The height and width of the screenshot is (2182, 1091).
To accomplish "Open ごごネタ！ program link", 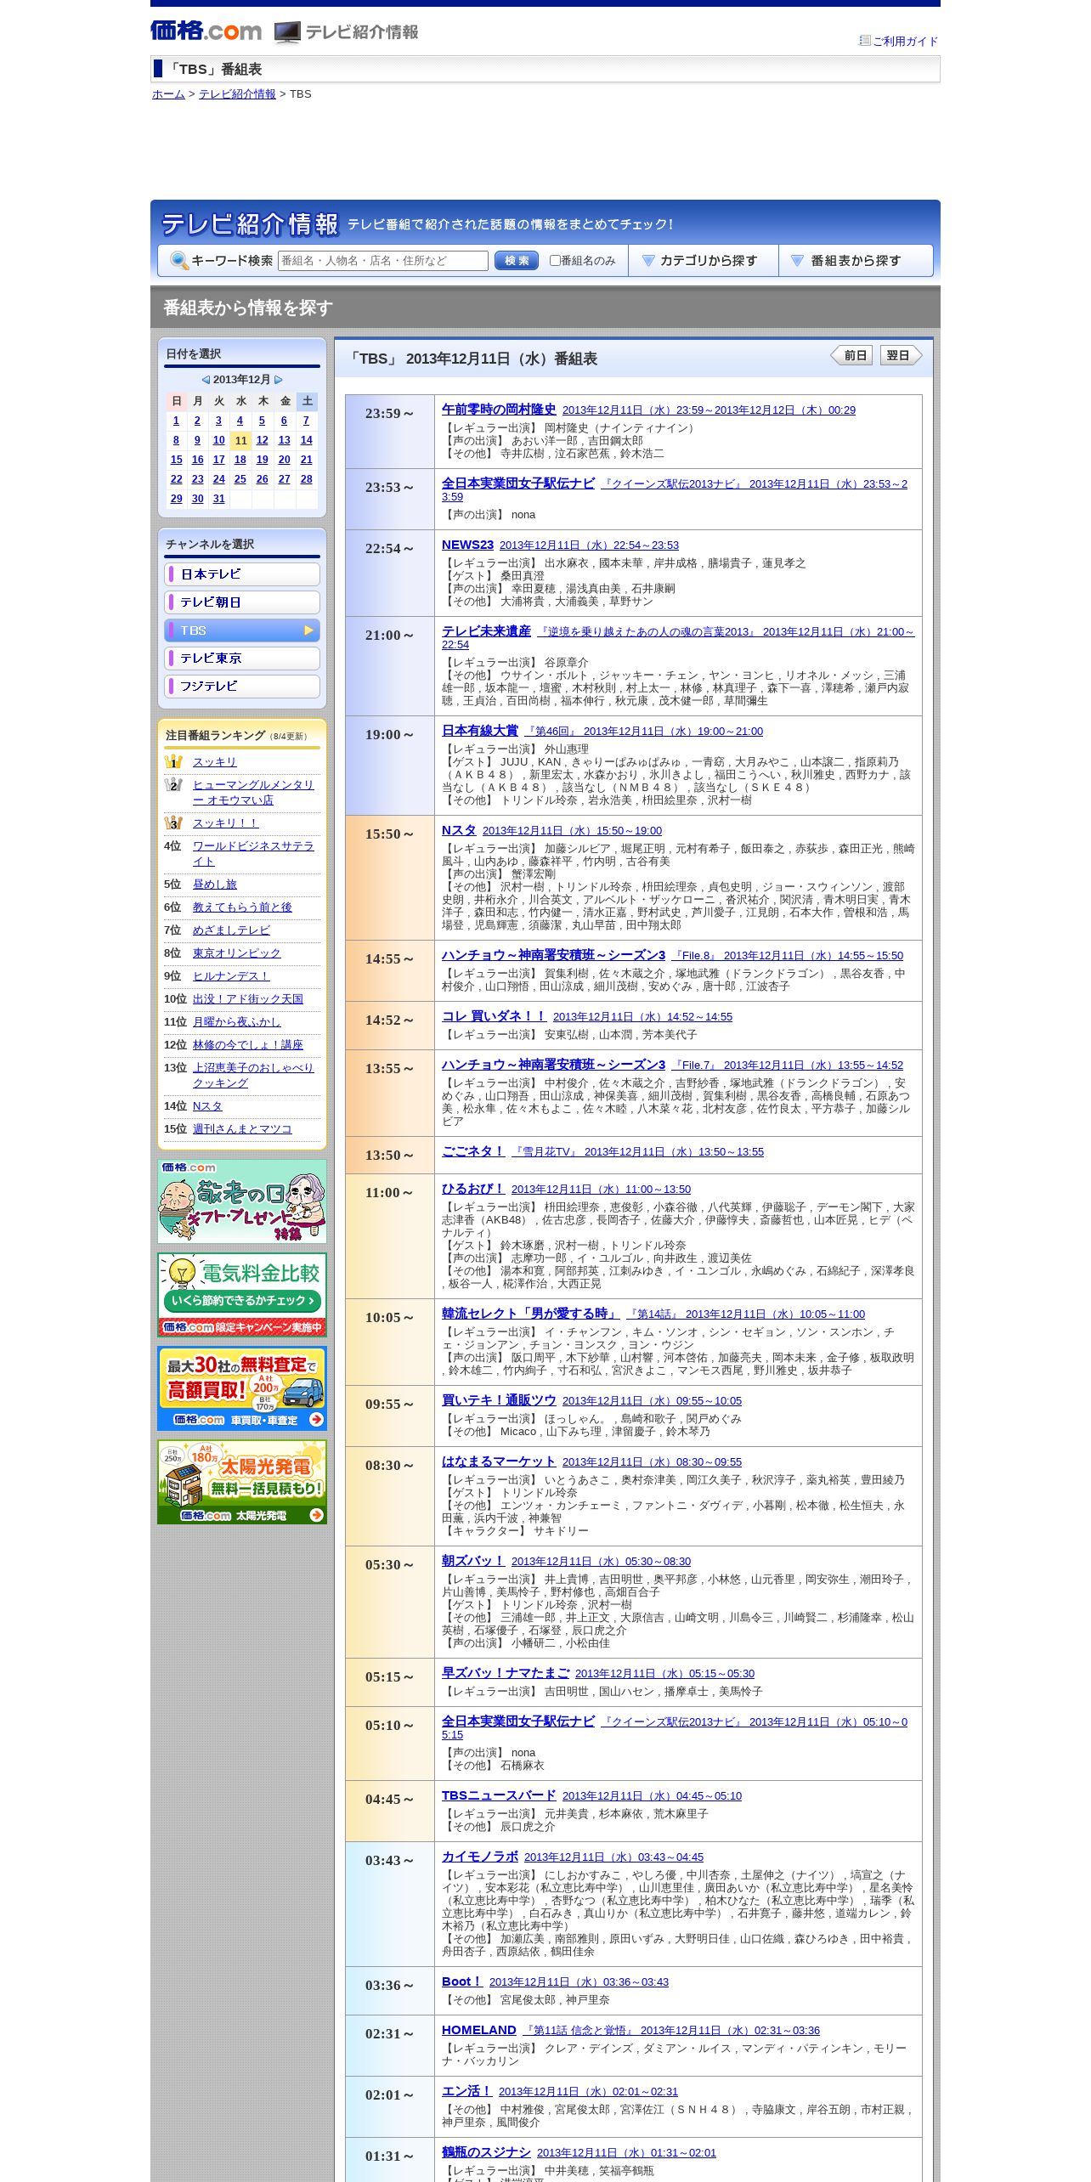I will click(473, 1151).
